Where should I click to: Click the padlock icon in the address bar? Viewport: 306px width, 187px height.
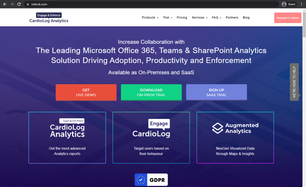[28, 4]
